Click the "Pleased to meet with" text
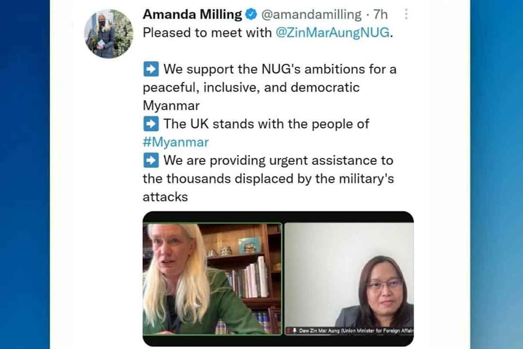 coord(207,33)
